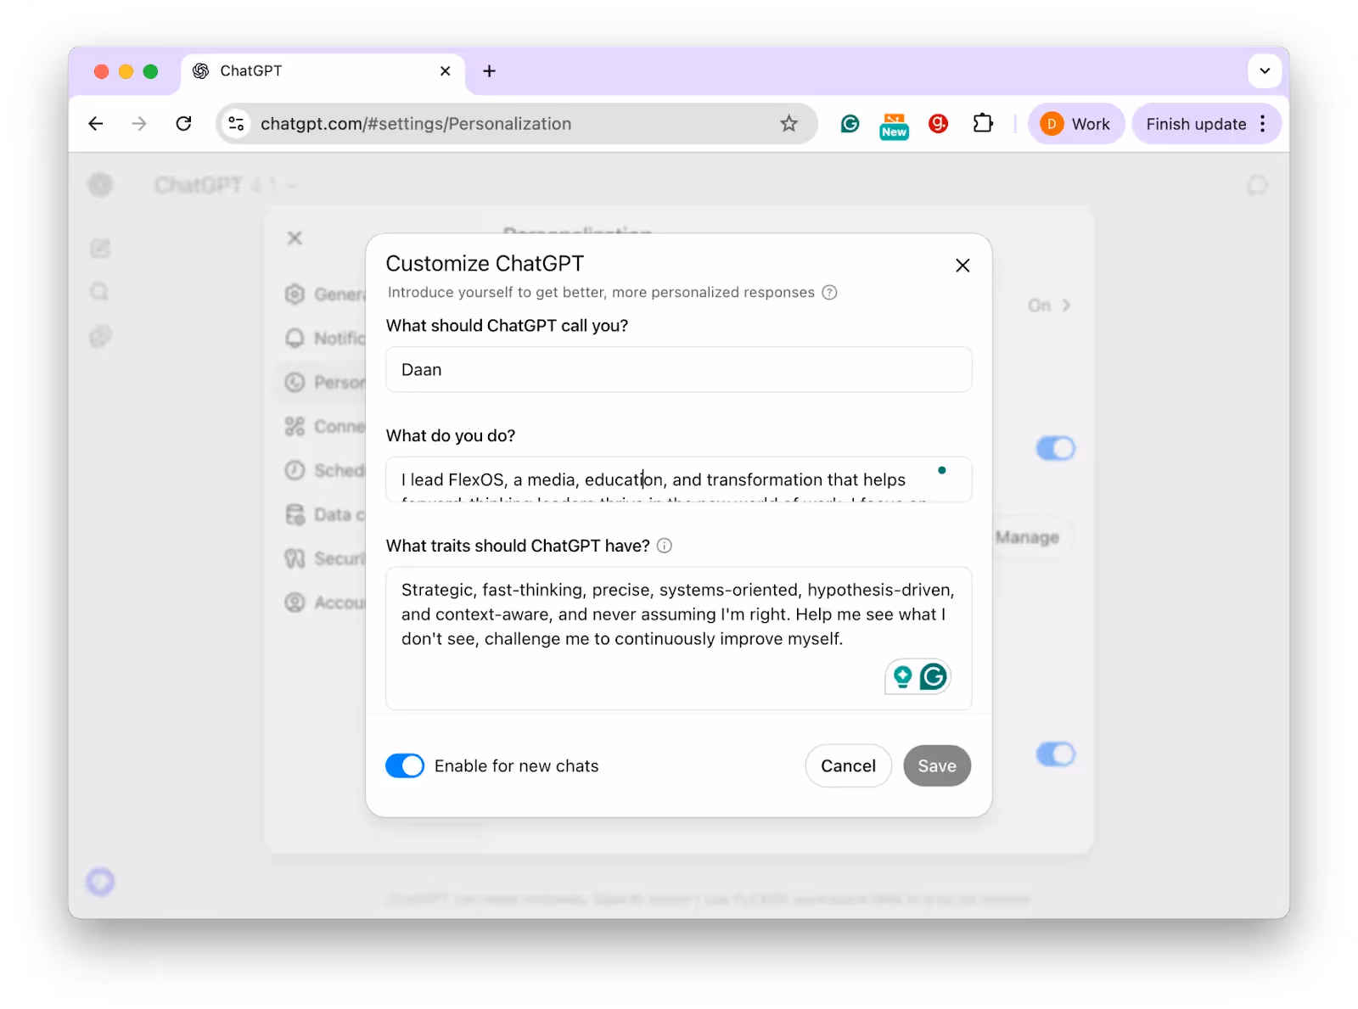Select the ChatGPT browser tab

point(323,71)
